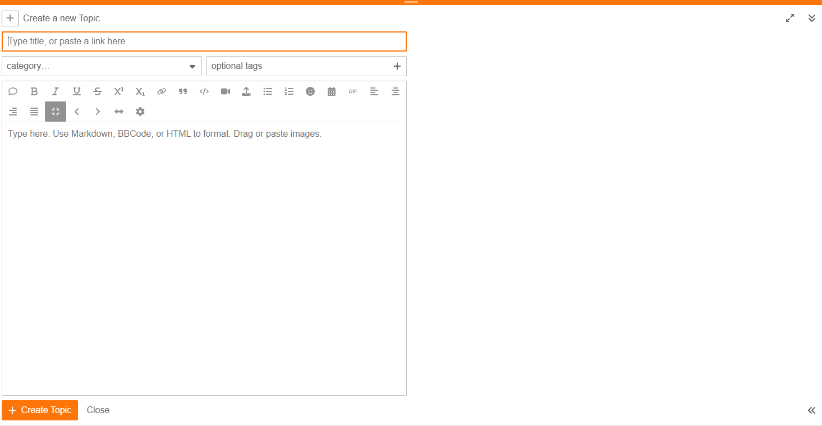
Task: Insert a blockquote
Action: point(183,91)
